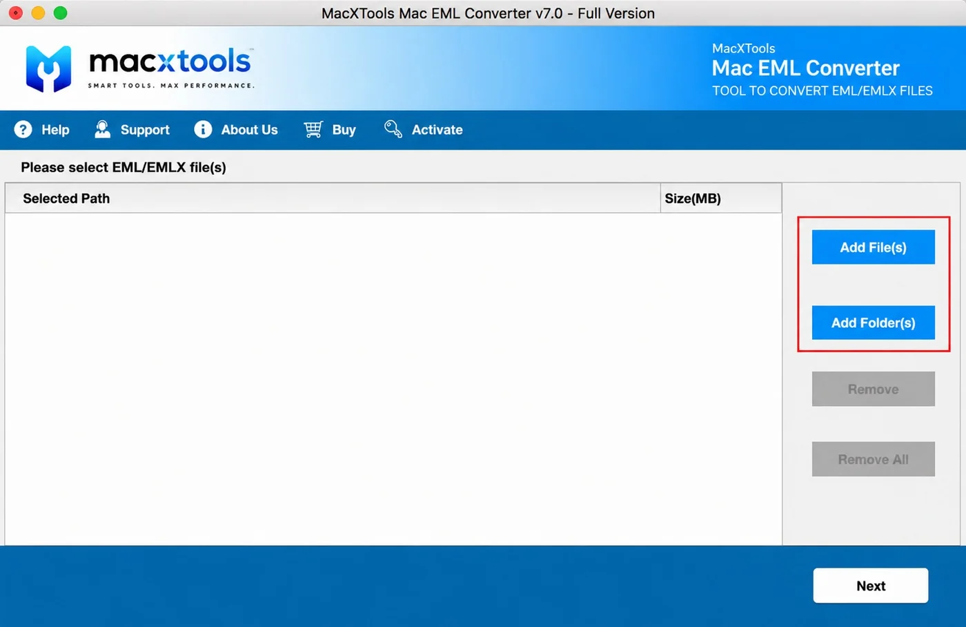Viewport: 966px width, 627px height.
Task: Click the Add Folder(s) button
Action: pyautogui.click(x=873, y=322)
